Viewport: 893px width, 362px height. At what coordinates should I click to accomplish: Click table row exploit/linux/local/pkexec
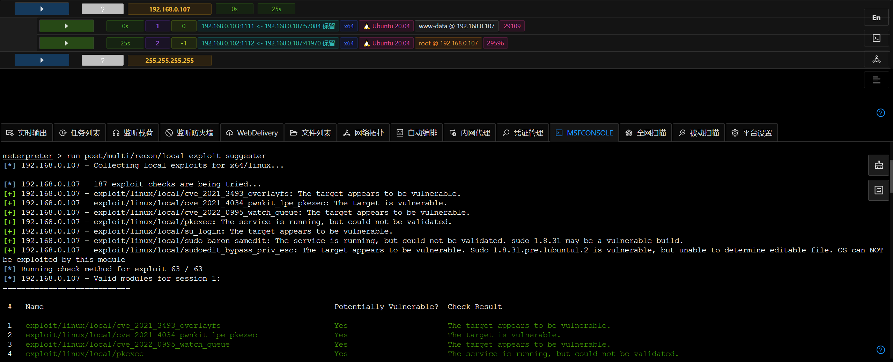pyautogui.click(x=343, y=354)
